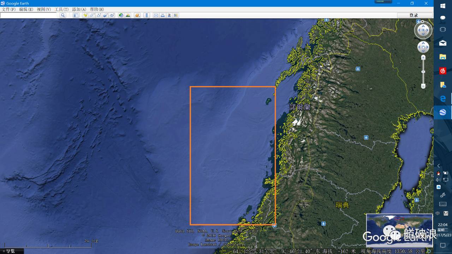This screenshot has width=452, height=254.
Task: Open Microsoft Edge on the taskbar
Action: pos(443,98)
